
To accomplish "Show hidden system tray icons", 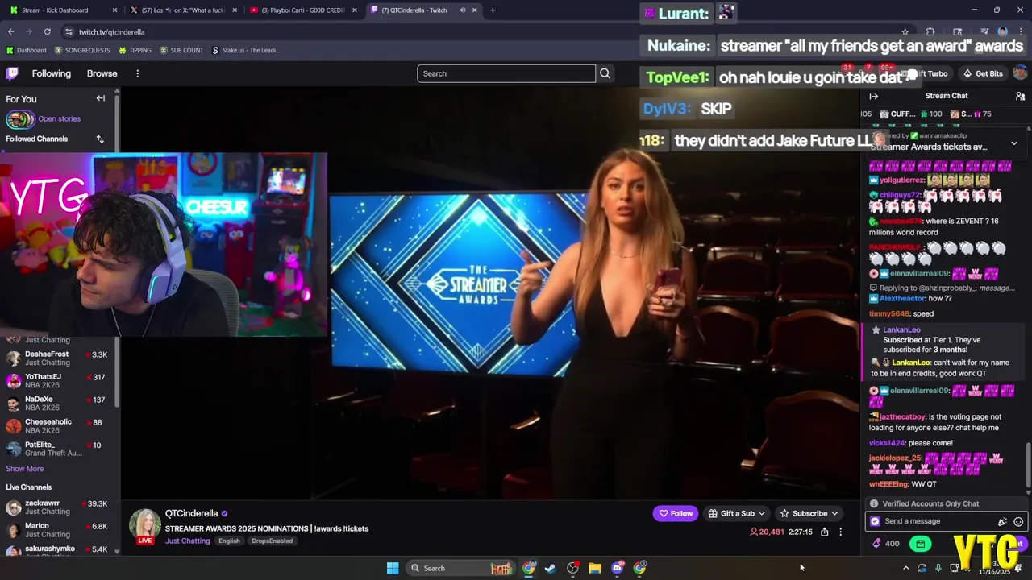I will pos(905,568).
